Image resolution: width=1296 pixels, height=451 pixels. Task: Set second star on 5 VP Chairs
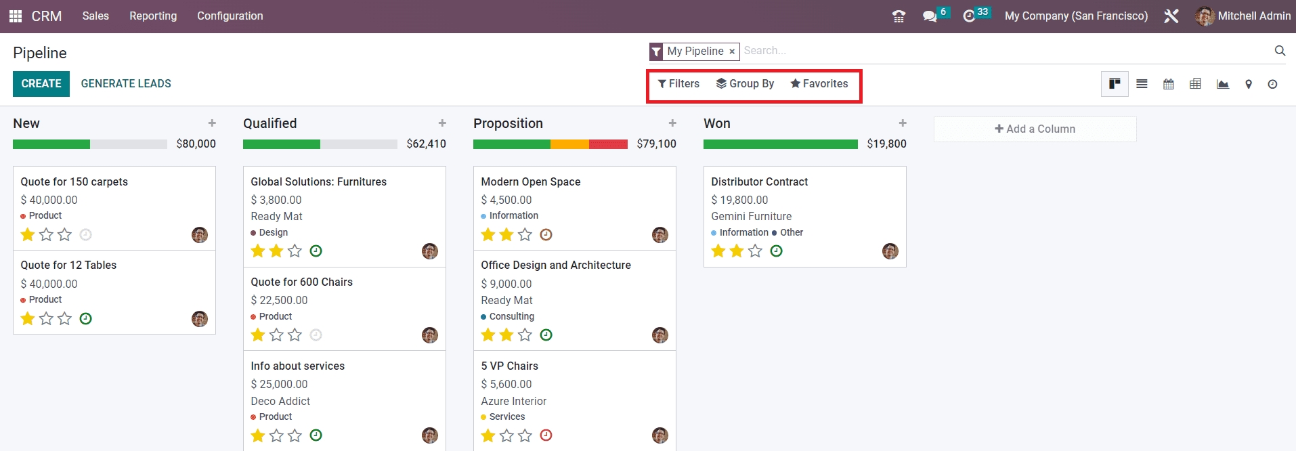(506, 435)
